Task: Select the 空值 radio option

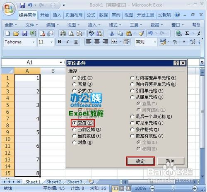Action: pos(83,123)
